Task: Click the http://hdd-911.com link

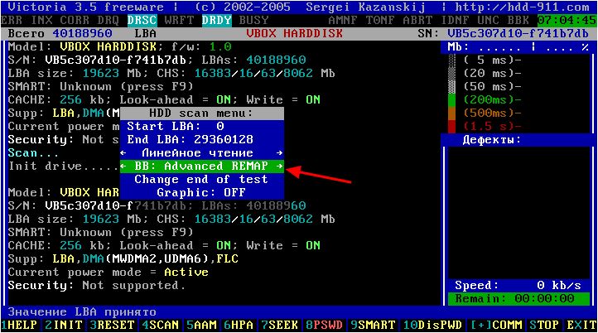Action: [522, 7]
